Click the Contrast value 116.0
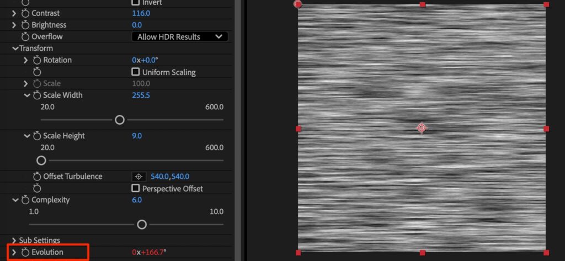The height and width of the screenshot is (261, 565). pyautogui.click(x=142, y=13)
